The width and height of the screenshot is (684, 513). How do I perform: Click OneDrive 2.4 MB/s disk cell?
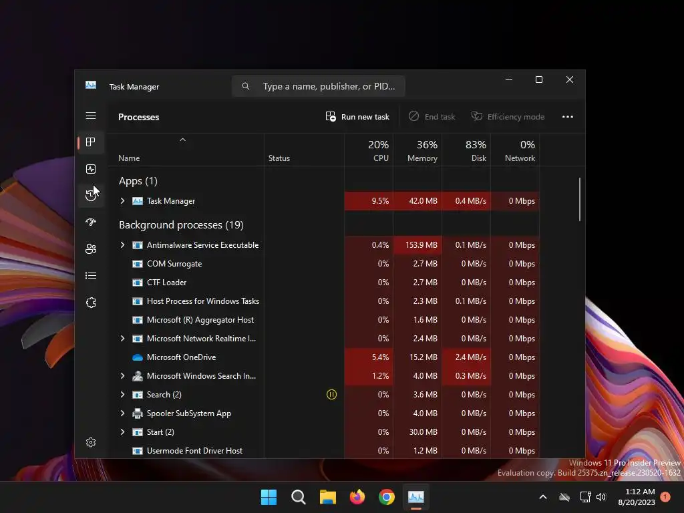(x=466, y=357)
